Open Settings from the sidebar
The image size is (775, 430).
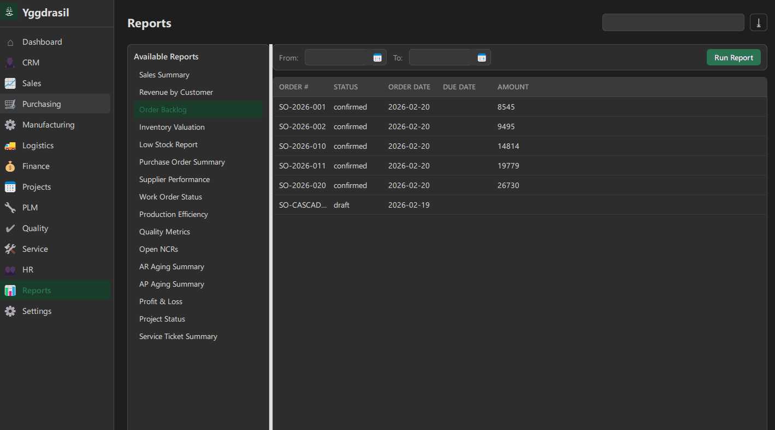(x=10, y=311)
